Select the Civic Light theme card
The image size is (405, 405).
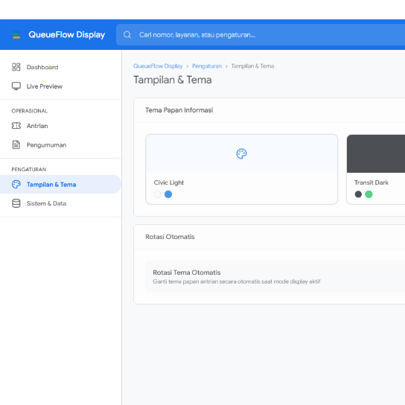pyautogui.click(x=241, y=169)
